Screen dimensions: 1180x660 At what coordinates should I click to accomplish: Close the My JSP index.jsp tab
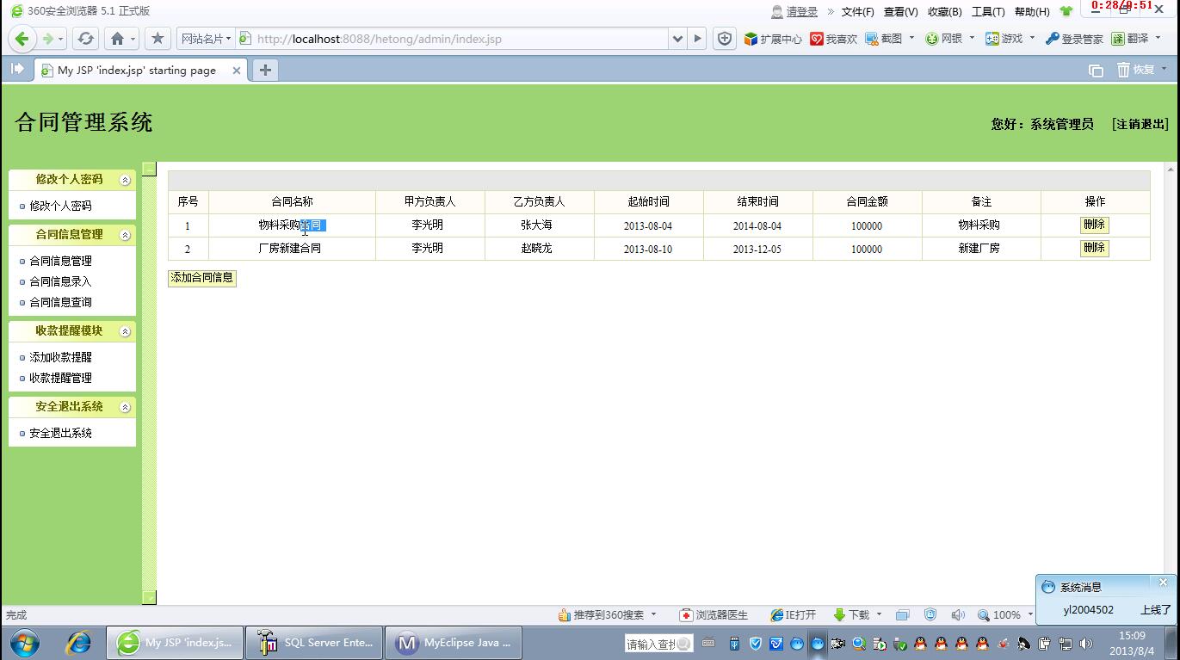[237, 71]
